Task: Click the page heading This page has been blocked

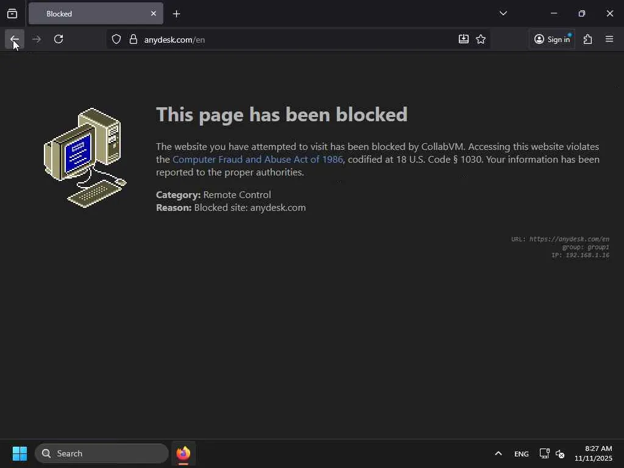Action: point(282,115)
